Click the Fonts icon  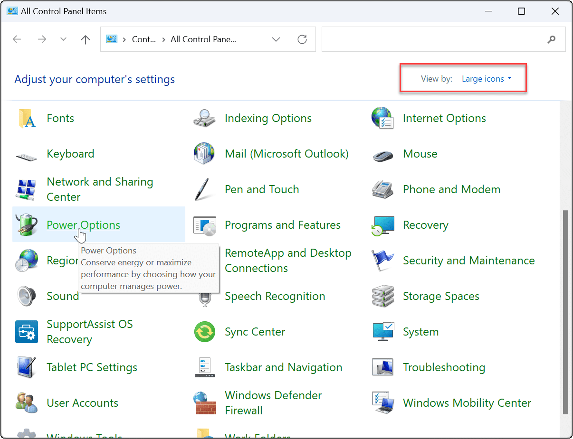point(26,118)
